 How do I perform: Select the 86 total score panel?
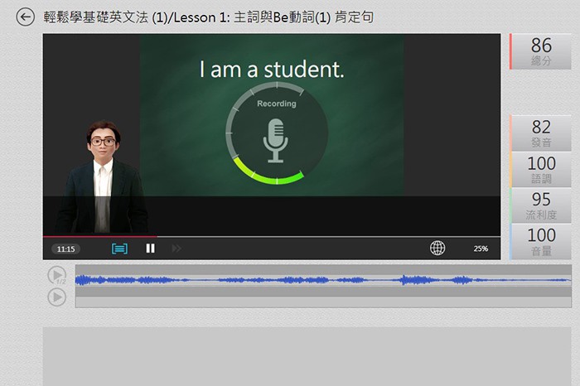(540, 51)
